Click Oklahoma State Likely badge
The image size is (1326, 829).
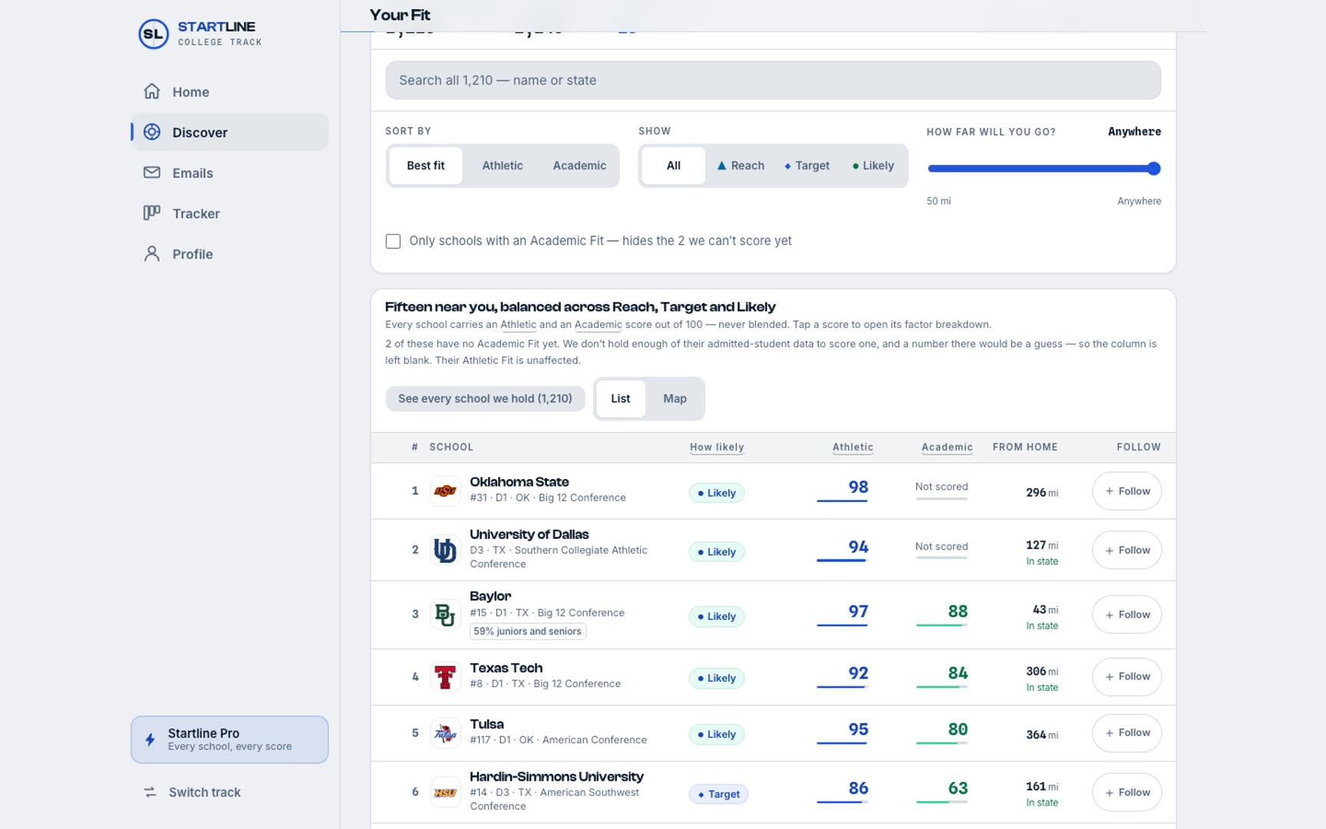(x=717, y=493)
